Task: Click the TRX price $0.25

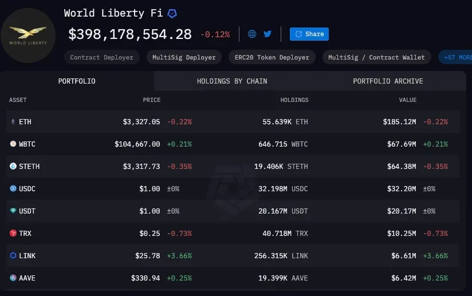Action: (x=150, y=234)
